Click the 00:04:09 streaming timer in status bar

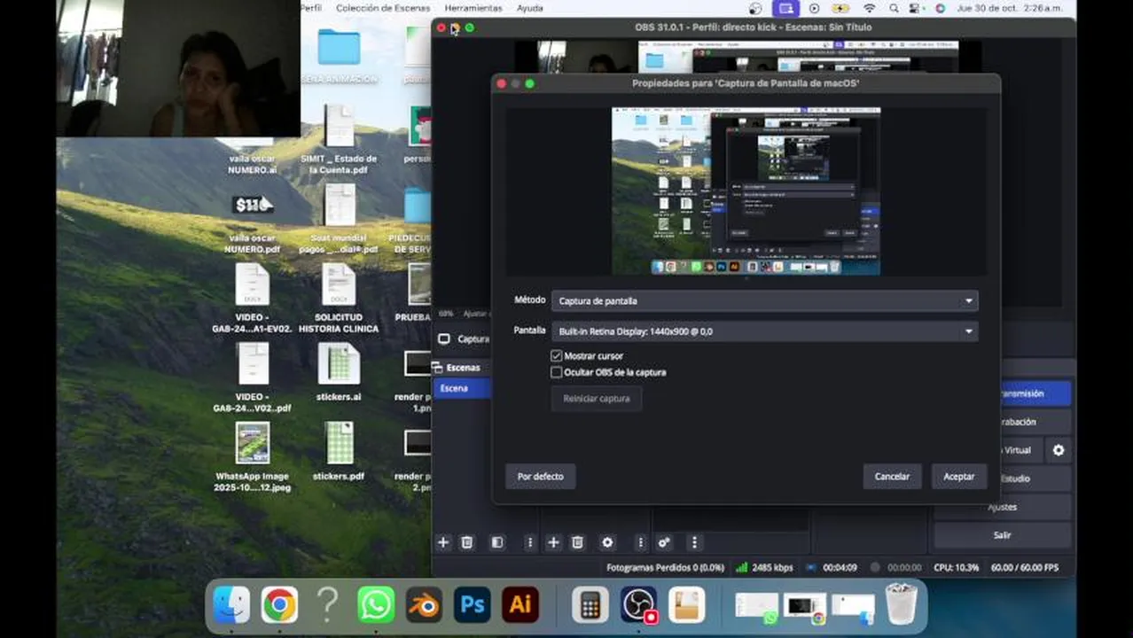pos(840,567)
